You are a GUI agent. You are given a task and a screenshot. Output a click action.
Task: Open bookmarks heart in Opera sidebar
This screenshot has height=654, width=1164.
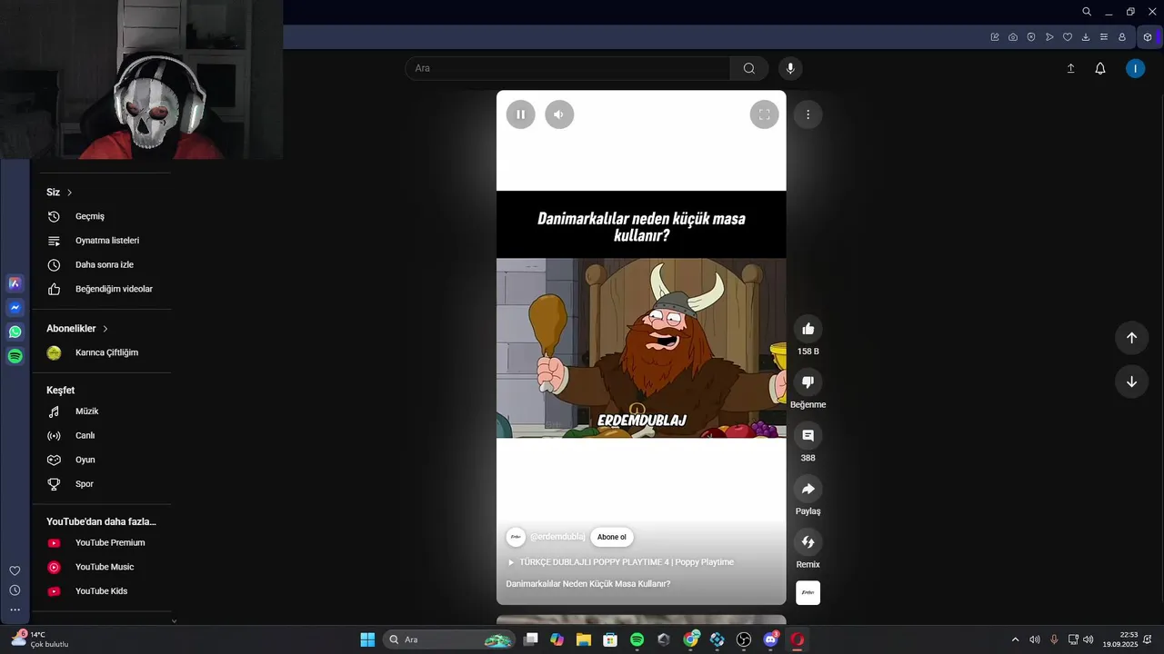click(15, 570)
